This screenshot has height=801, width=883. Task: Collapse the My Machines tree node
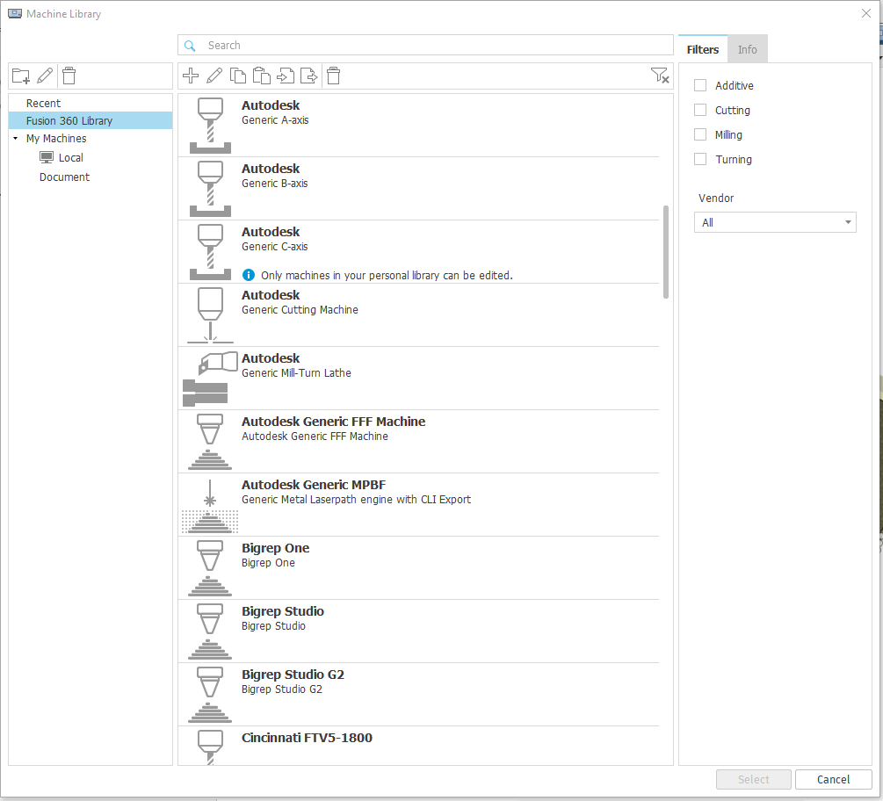pos(16,139)
